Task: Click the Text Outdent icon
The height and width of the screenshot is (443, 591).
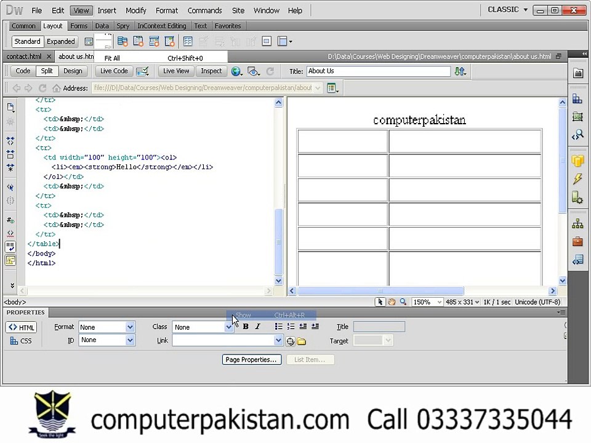Action: pos(303,327)
